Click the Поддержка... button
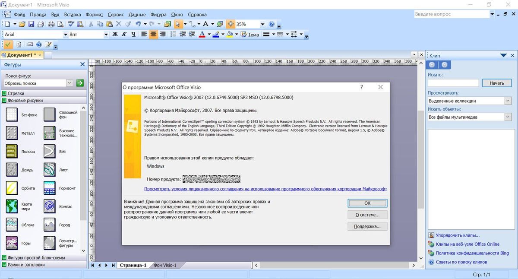This screenshot has width=518, height=279. coord(367,226)
